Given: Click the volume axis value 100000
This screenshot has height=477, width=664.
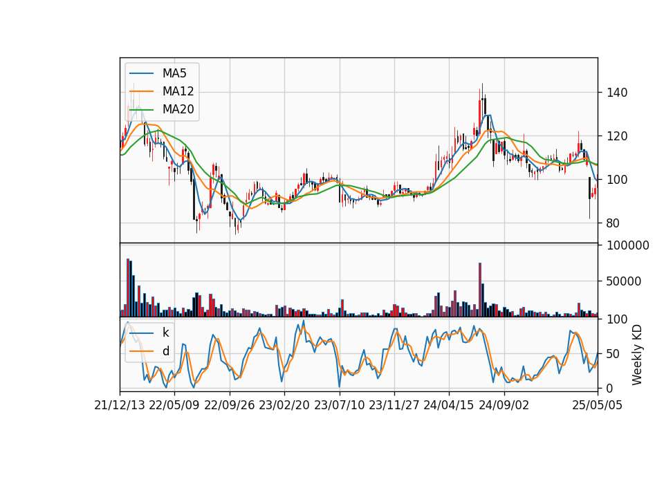Looking at the screenshot, I should [628, 245].
